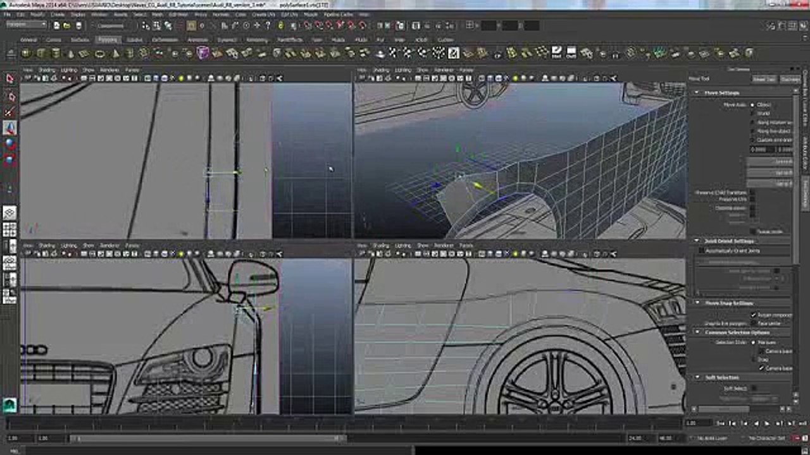Click the animation range slider bar
The height and width of the screenshot is (455, 810).
click(208, 438)
